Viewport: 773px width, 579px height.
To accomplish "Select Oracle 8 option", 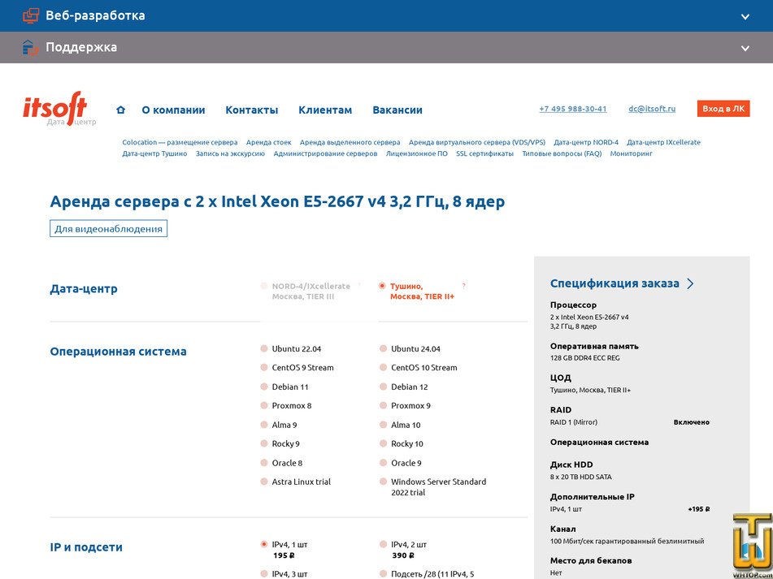I will [x=263, y=463].
